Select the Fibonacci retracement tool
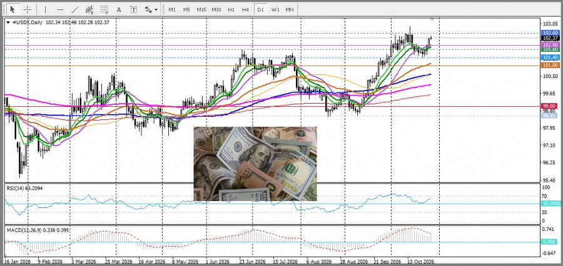The image size is (563, 266). 104,10
